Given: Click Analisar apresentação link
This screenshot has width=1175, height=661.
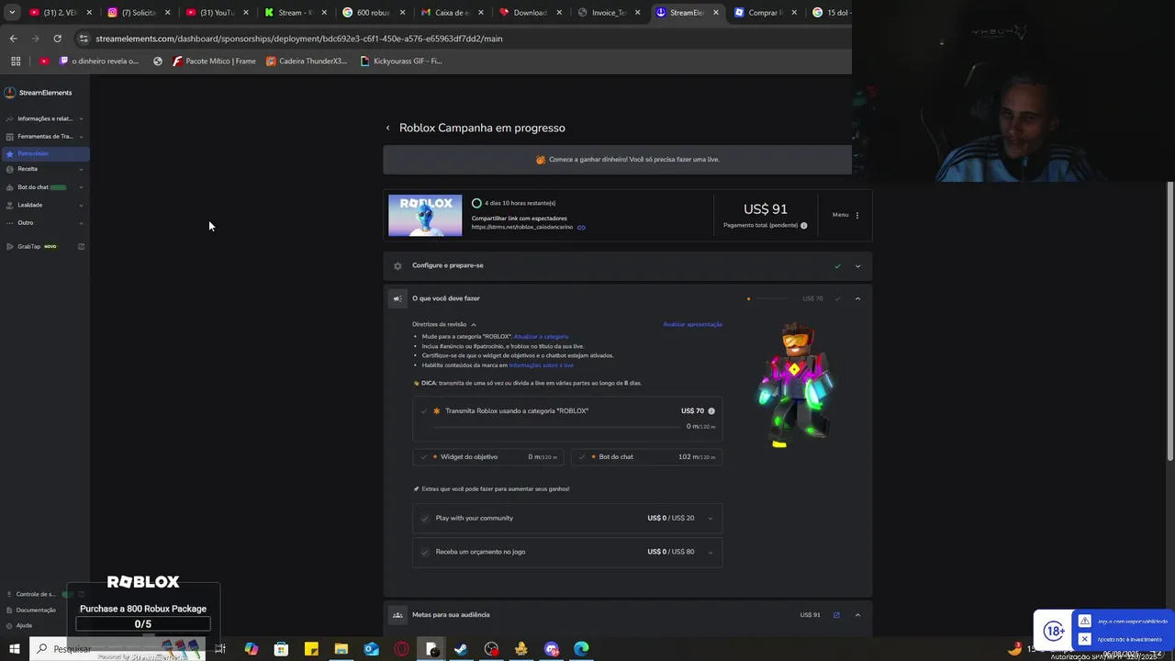Looking at the screenshot, I should coord(692,324).
